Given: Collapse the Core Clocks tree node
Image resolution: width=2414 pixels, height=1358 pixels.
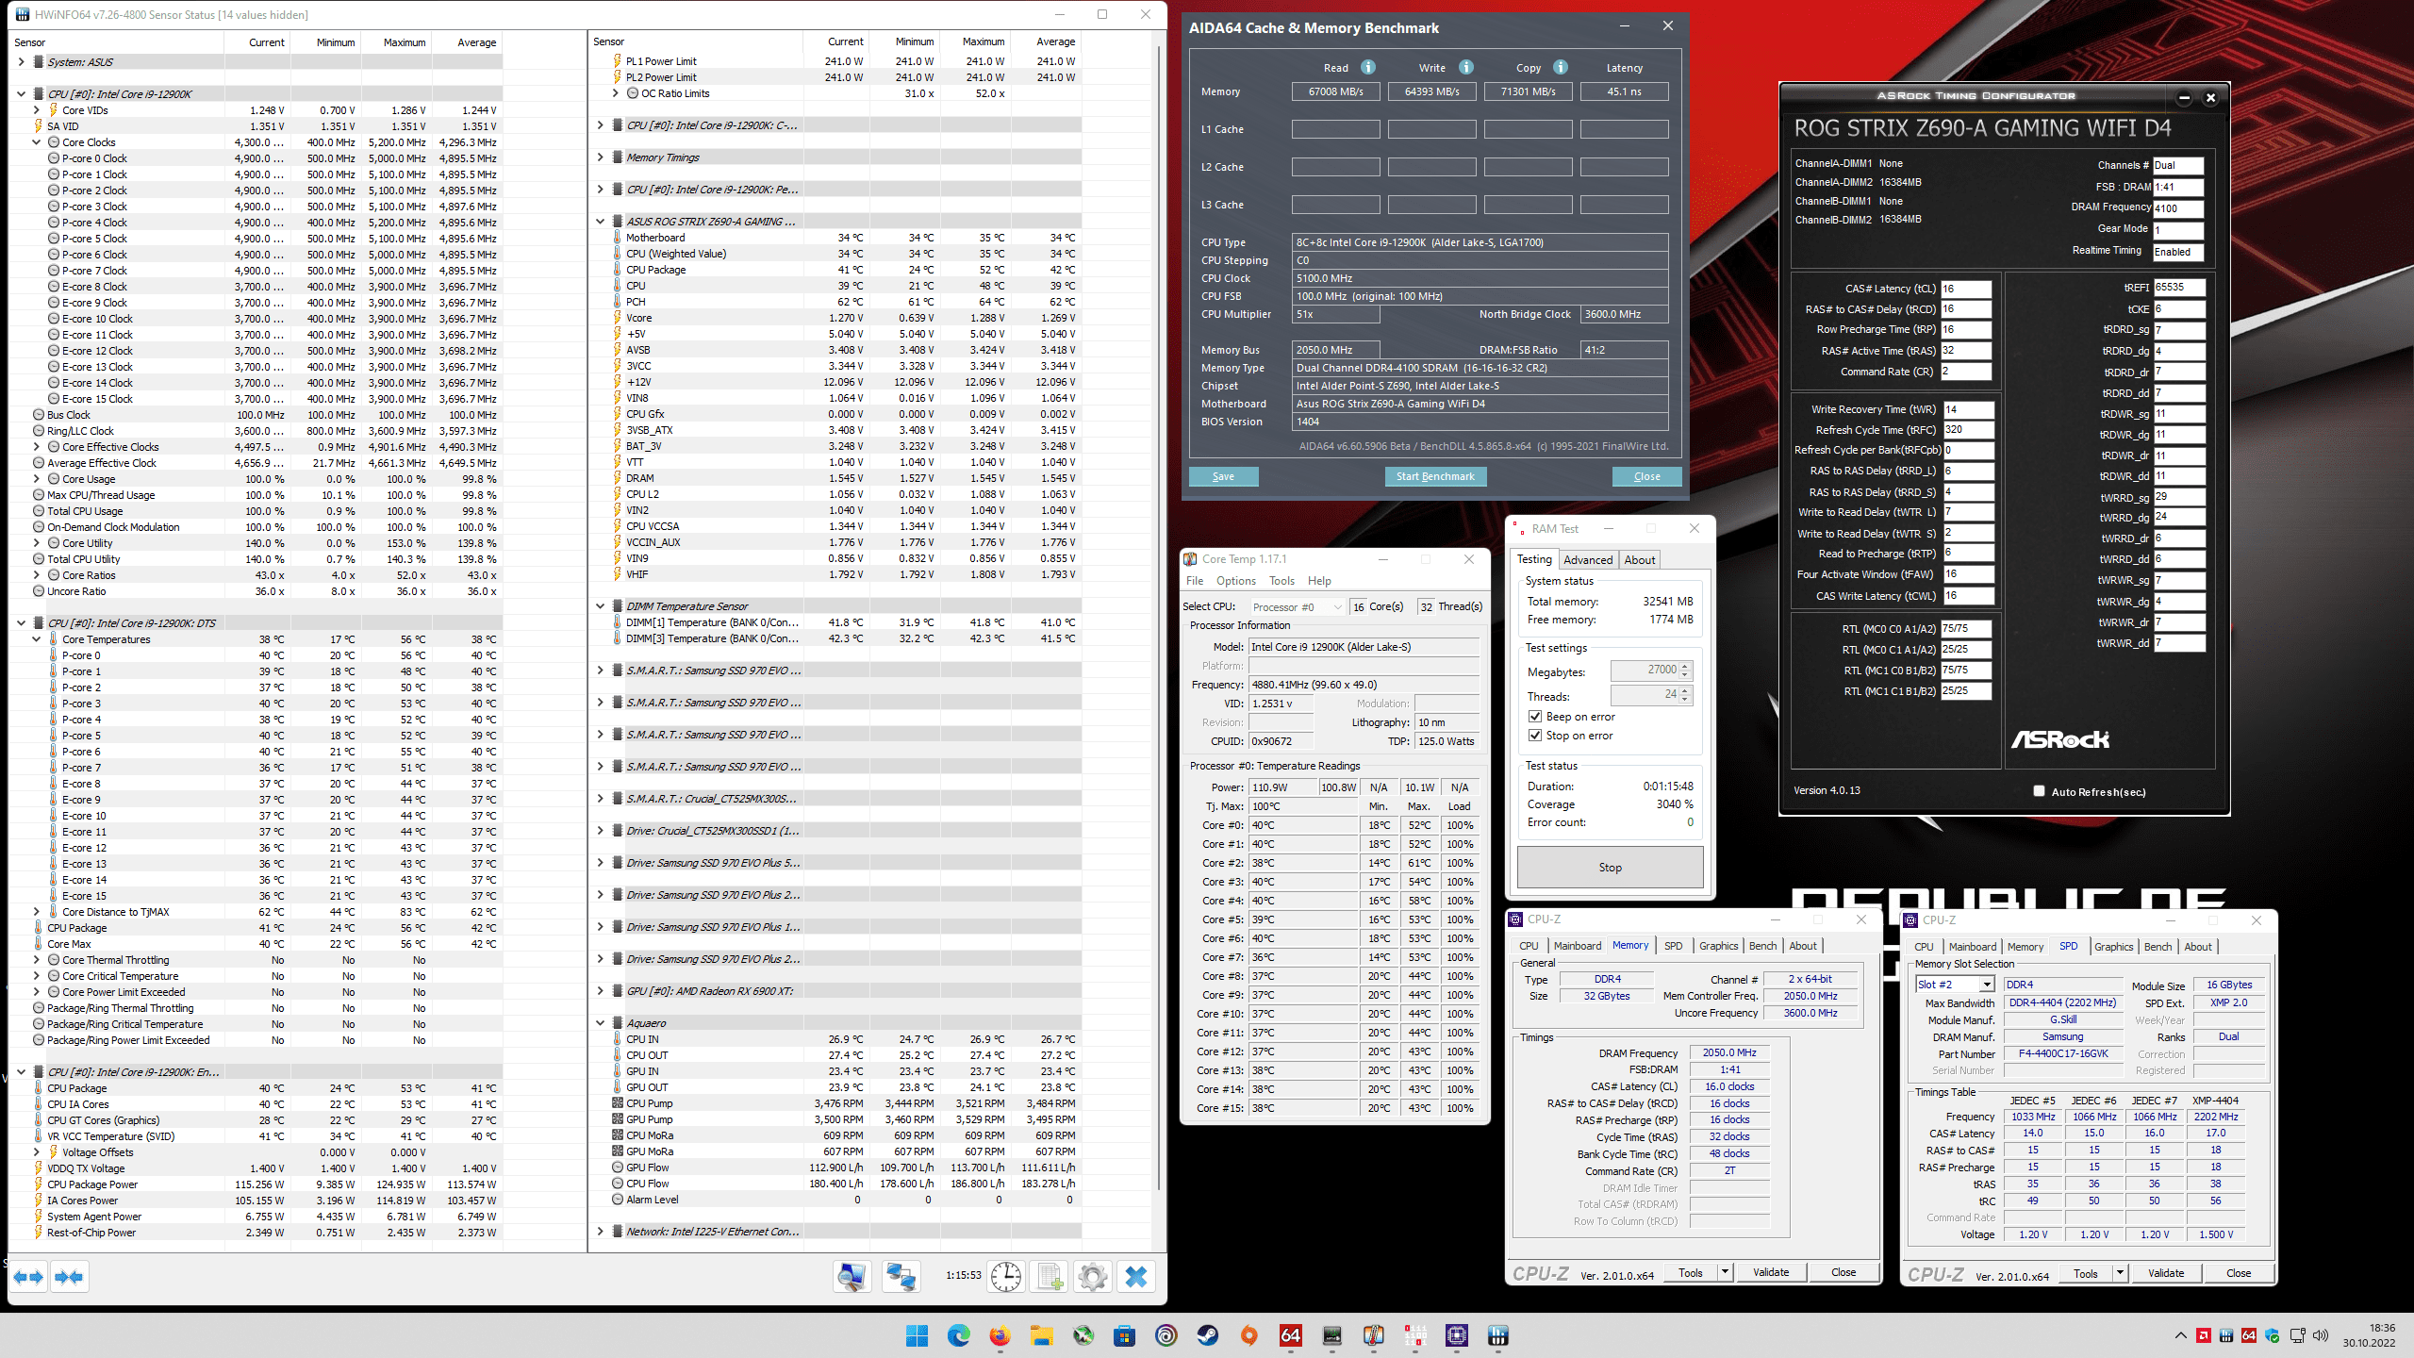Looking at the screenshot, I should tap(36, 142).
